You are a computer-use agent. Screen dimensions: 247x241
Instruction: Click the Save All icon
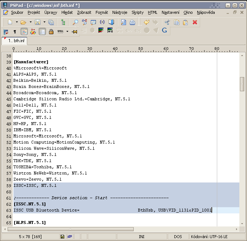click(x=51, y=22)
